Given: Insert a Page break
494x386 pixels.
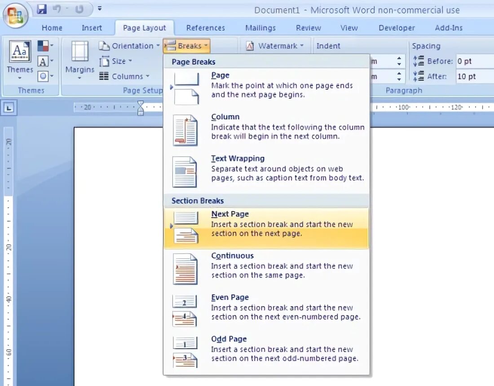Looking at the screenshot, I should click(x=266, y=89).
